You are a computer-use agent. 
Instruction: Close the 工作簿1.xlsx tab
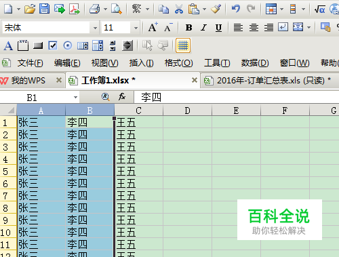[x=195, y=80]
